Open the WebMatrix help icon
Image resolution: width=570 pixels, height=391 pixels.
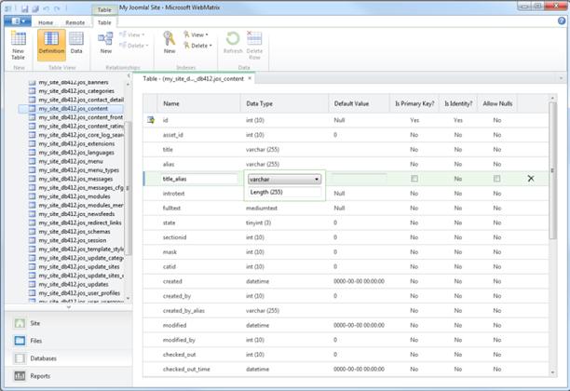(562, 20)
